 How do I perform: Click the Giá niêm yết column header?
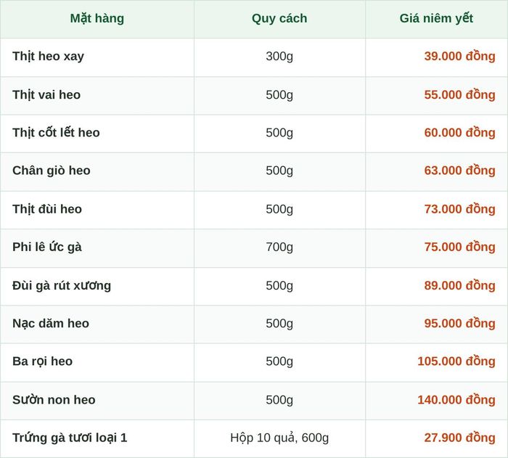click(x=436, y=18)
